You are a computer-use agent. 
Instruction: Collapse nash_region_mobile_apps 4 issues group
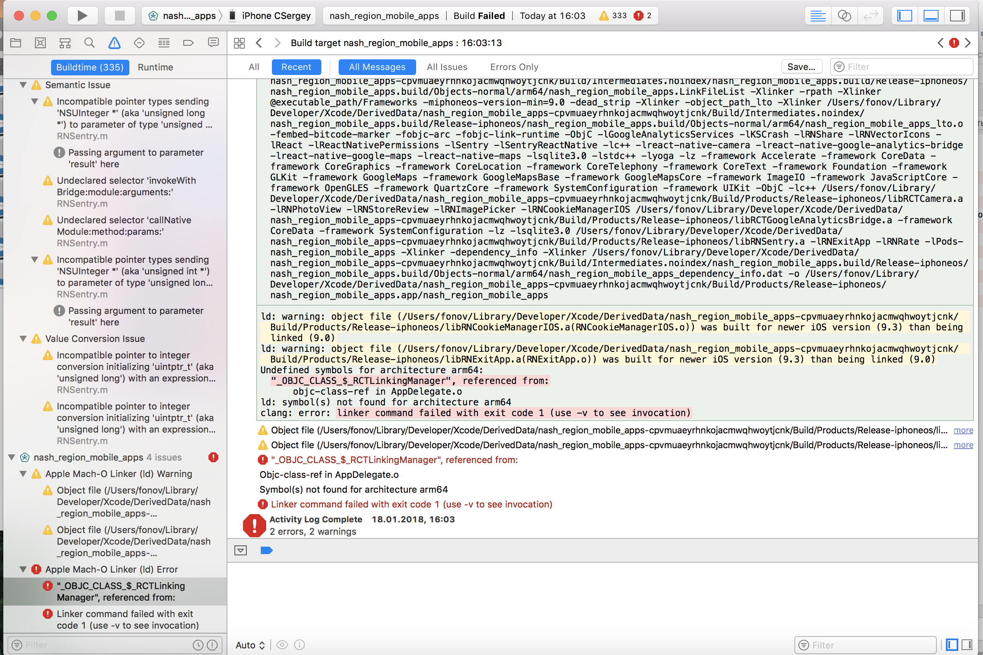[12, 457]
